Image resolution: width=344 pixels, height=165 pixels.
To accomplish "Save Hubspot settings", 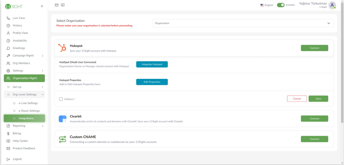I will point(318,99).
